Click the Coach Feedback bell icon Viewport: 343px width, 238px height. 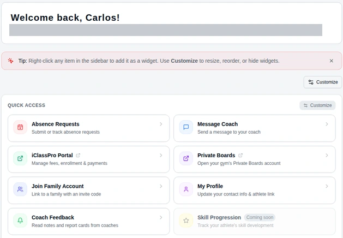(x=20, y=221)
